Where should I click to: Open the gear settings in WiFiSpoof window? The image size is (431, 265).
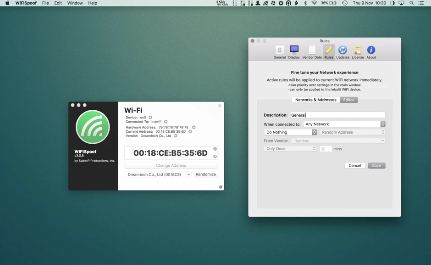[221, 187]
